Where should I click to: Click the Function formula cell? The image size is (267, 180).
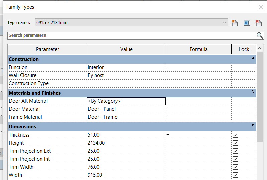point(198,68)
